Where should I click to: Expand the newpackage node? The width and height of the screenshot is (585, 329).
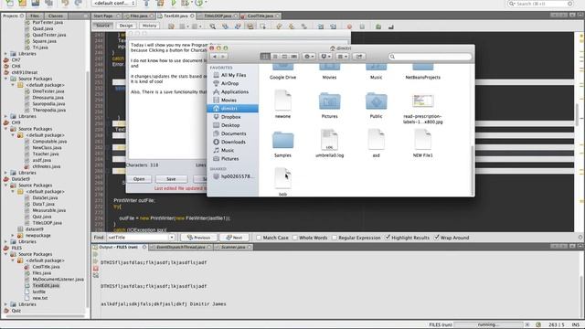[13, 236]
